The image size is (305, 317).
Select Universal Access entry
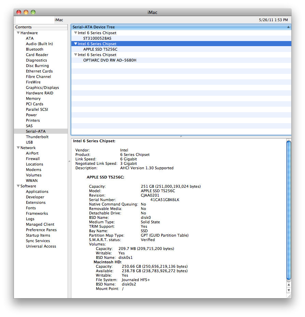(x=41, y=246)
